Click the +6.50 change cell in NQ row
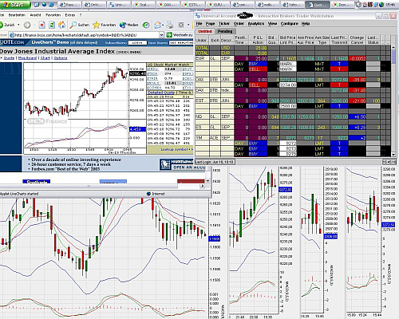 pos(358,117)
